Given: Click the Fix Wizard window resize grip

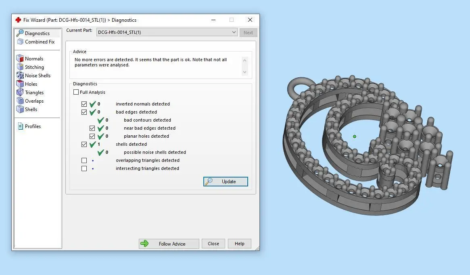Looking at the screenshot, I should (257, 248).
